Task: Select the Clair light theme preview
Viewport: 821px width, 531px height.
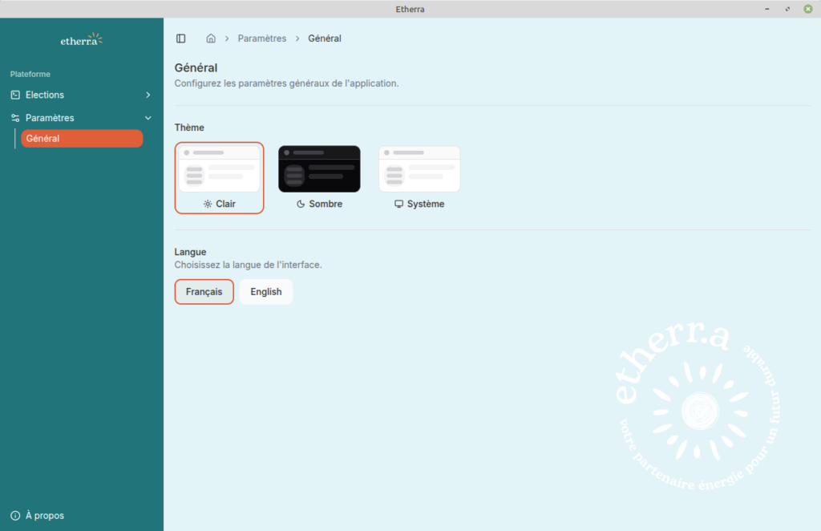Action: [219, 169]
